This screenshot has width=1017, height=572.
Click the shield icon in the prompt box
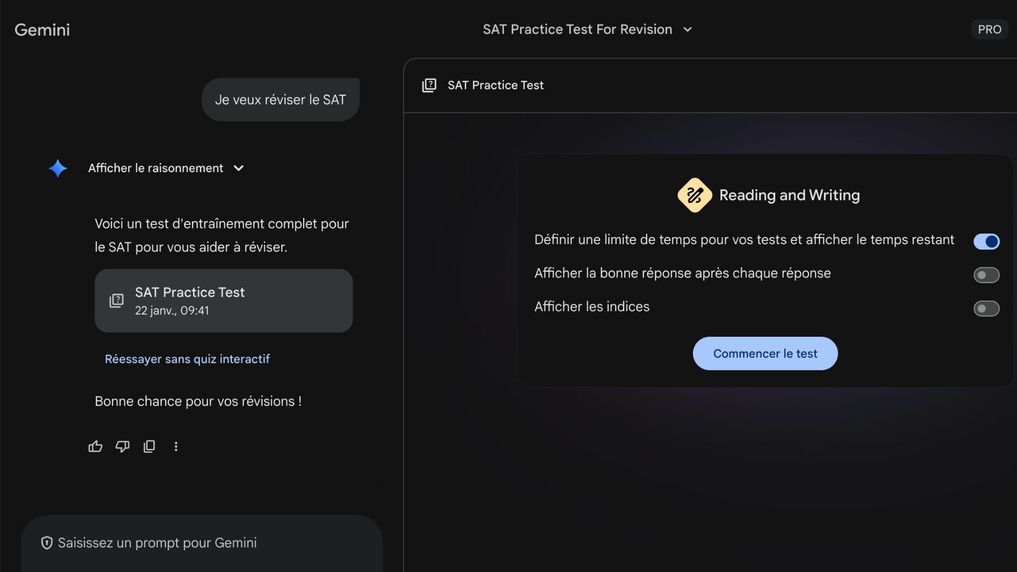[47, 543]
